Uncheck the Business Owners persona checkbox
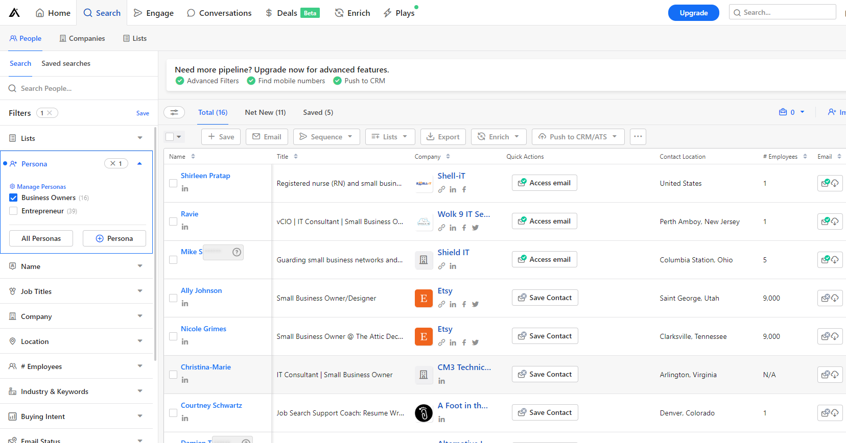 (x=13, y=198)
